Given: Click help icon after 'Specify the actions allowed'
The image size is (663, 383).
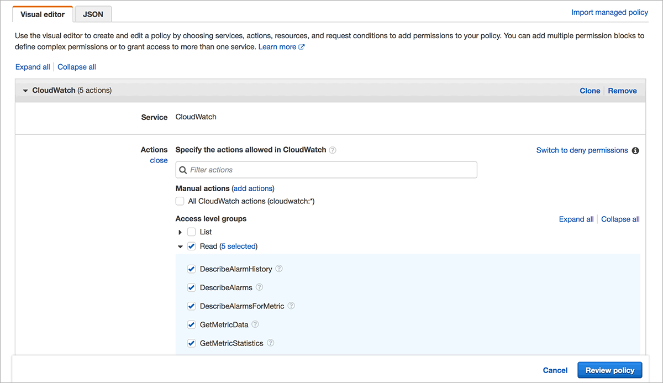Looking at the screenshot, I should (333, 150).
